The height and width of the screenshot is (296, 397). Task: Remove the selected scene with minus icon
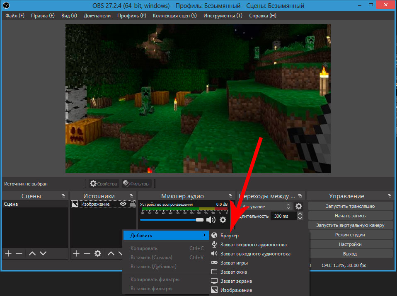click(19, 253)
